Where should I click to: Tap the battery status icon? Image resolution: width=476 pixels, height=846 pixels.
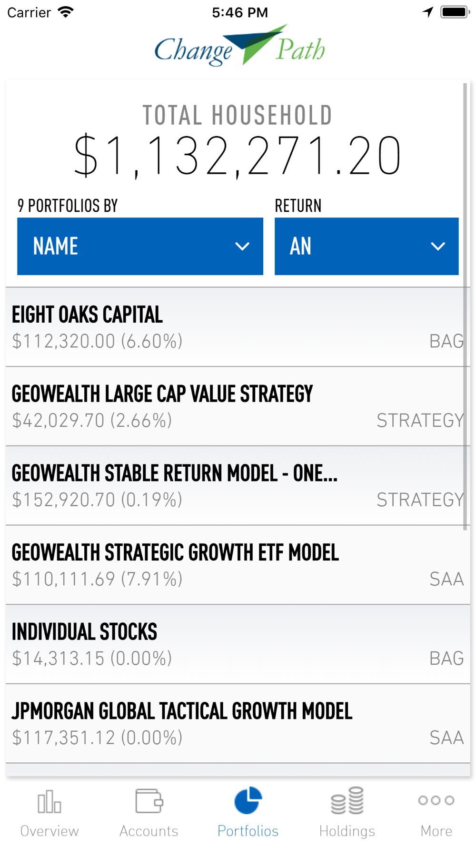(455, 12)
